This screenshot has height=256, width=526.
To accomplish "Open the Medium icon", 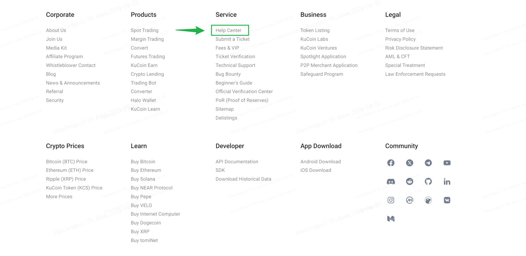I will pos(391,219).
